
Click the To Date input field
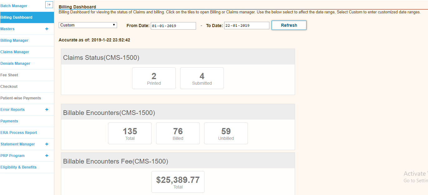(x=246, y=26)
